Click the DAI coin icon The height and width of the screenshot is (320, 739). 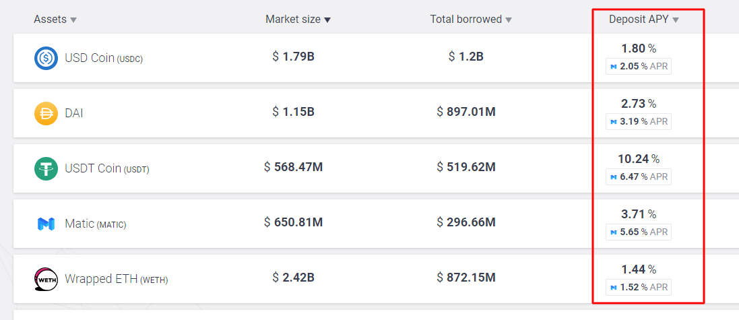click(x=46, y=114)
